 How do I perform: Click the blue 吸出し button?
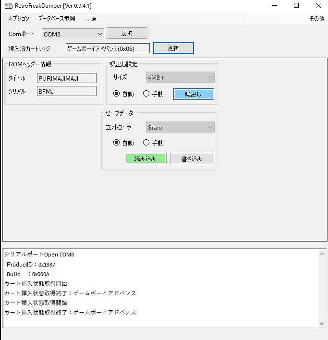(194, 94)
